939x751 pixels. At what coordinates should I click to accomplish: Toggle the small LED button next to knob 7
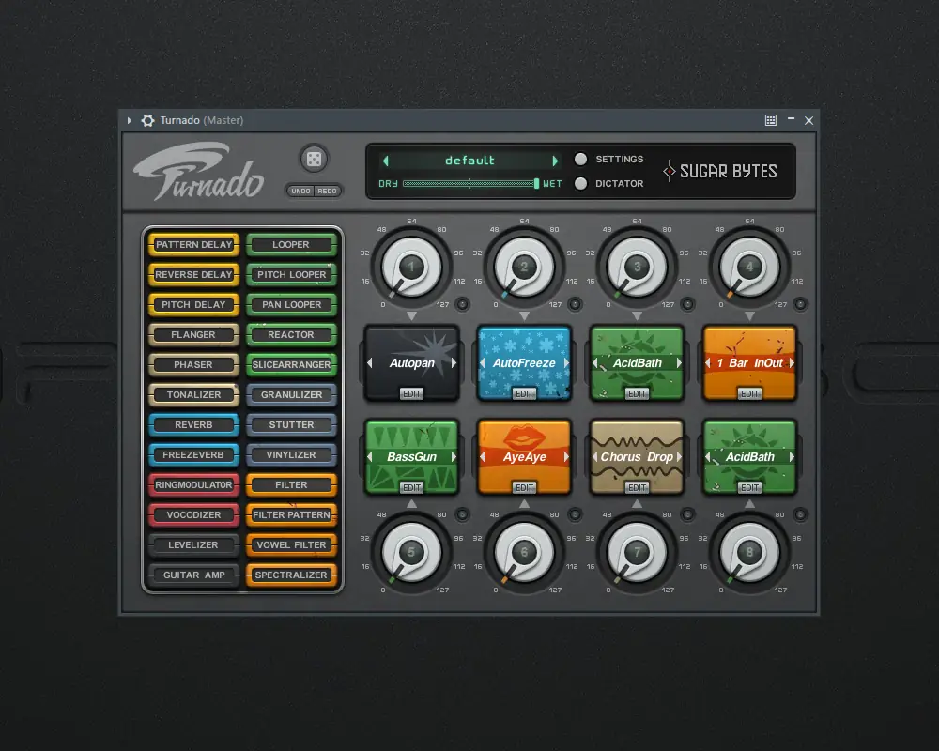click(x=687, y=513)
